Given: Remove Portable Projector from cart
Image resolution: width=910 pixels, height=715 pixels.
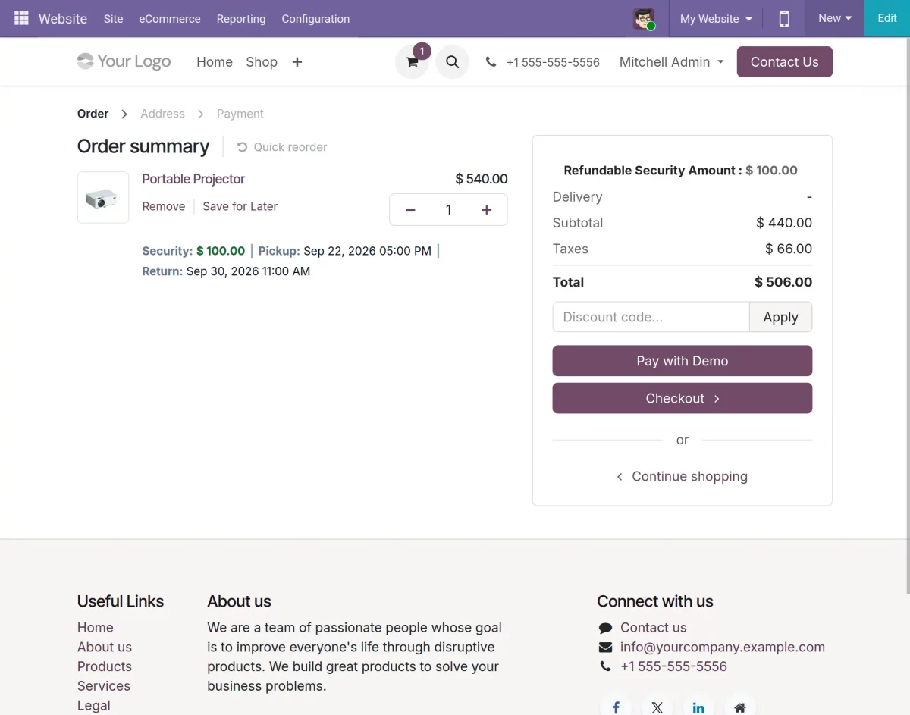Looking at the screenshot, I should point(164,206).
